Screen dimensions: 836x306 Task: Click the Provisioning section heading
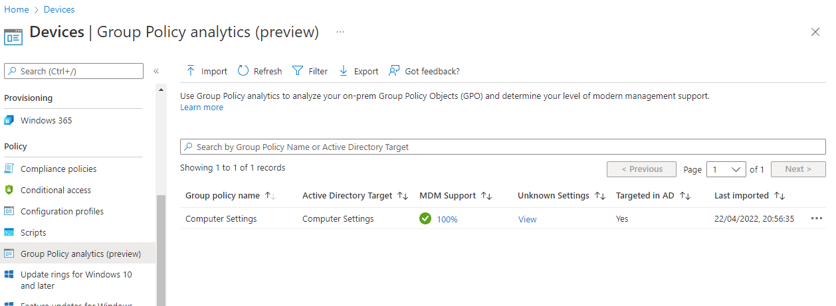(29, 98)
